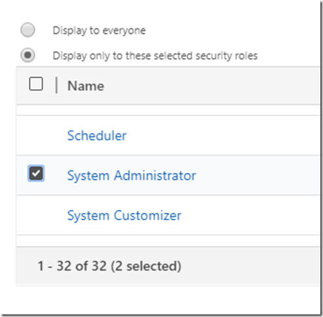Open the Scheduler role link
This screenshot has width=323, height=317.
click(97, 136)
